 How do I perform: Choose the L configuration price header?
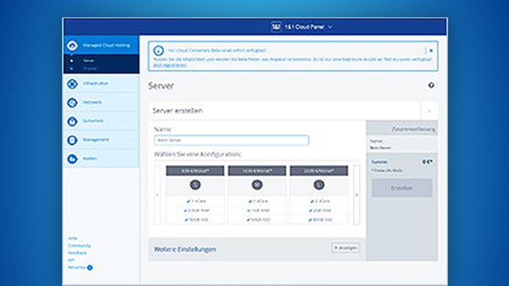point(319,170)
